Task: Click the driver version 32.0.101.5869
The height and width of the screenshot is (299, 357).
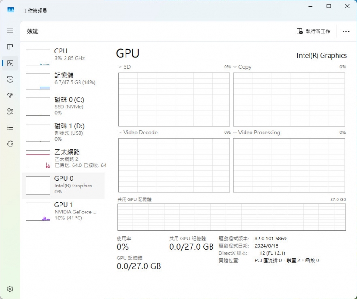Action: (271, 239)
